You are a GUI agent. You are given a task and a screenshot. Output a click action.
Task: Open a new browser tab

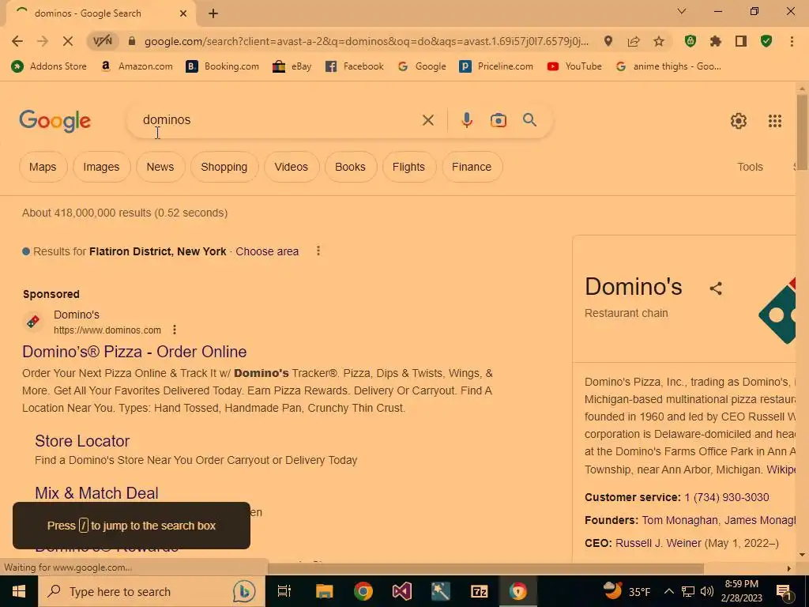[x=213, y=13]
